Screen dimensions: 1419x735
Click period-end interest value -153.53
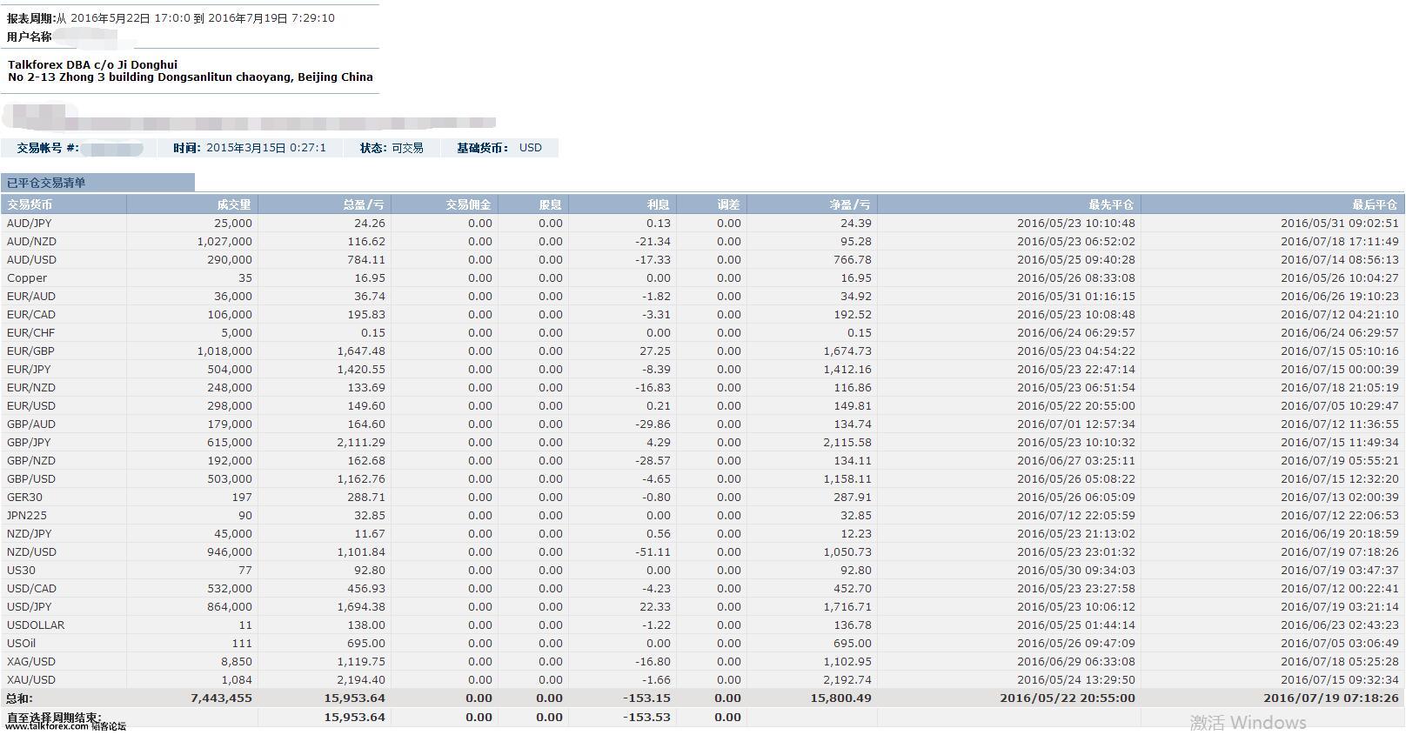click(646, 718)
